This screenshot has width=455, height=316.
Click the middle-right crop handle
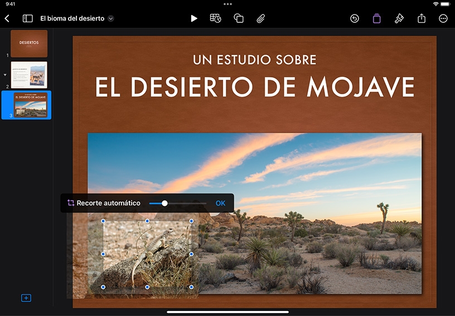[x=191, y=254]
